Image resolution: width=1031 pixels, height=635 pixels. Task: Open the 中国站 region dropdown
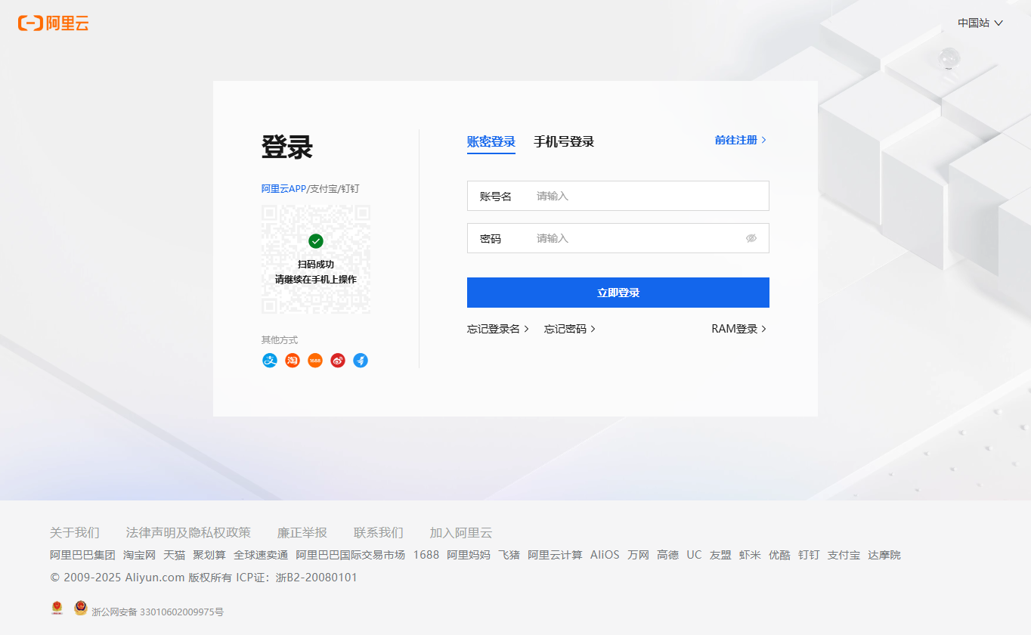(979, 23)
